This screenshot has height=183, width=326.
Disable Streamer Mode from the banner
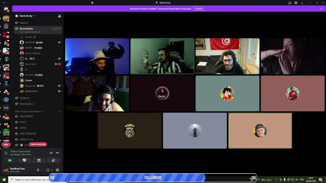(199, 9)
